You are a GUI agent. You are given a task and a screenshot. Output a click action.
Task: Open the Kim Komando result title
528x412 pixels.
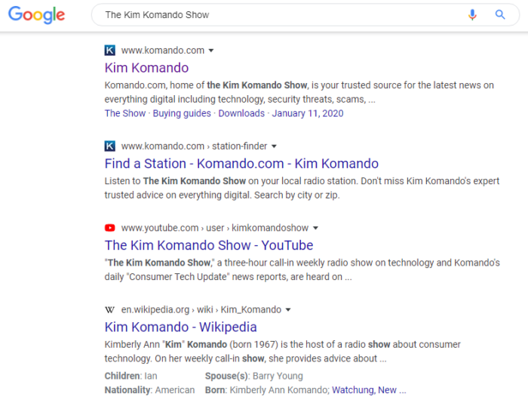[x=146, y=68]
